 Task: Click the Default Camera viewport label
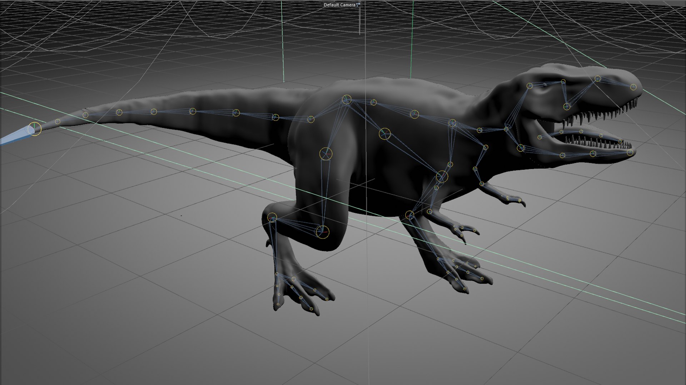point(339,5)
